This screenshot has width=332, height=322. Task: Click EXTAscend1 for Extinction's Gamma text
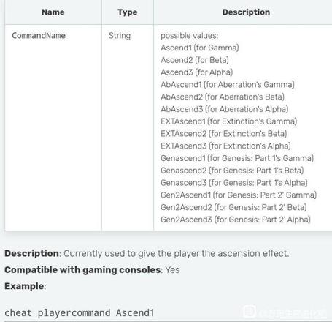coord(229,121)
